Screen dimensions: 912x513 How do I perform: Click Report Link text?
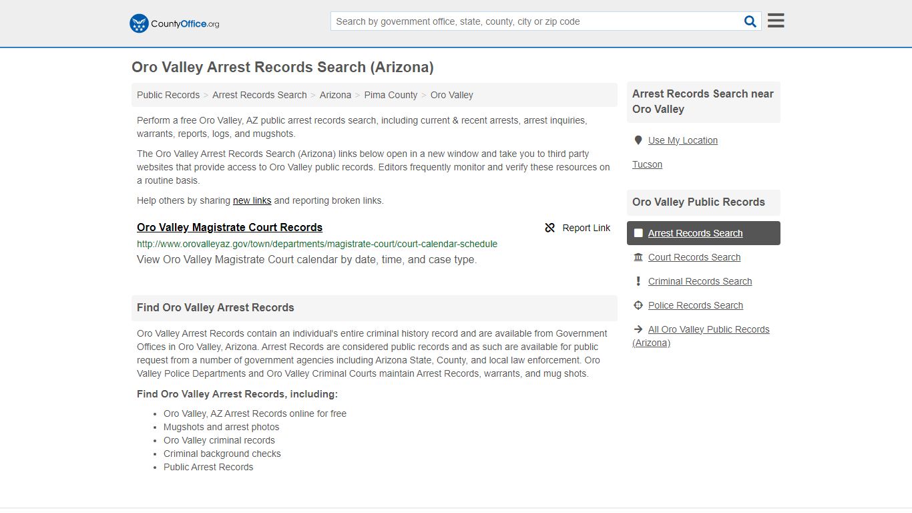click(586, 228)
